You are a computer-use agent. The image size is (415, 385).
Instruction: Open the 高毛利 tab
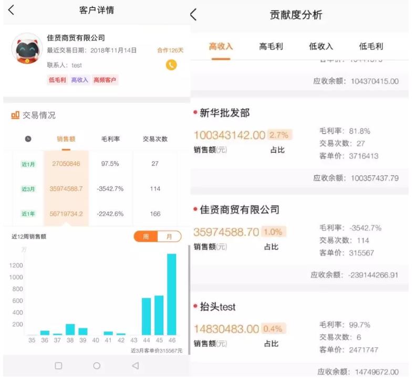[271, 47]
